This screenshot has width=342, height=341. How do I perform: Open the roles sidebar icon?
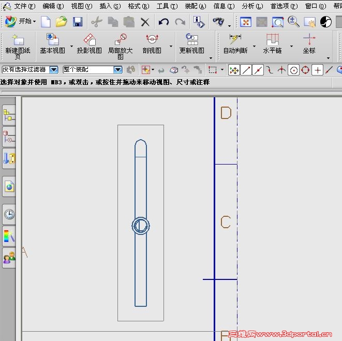9,258
